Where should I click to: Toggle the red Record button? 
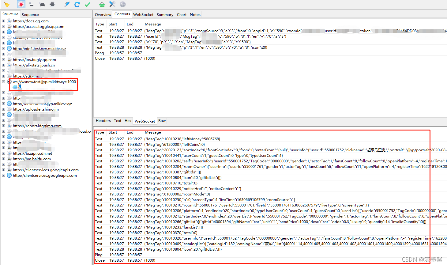coord(21,4)
